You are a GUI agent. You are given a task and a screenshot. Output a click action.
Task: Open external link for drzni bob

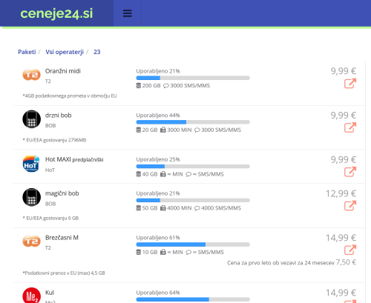350,127
